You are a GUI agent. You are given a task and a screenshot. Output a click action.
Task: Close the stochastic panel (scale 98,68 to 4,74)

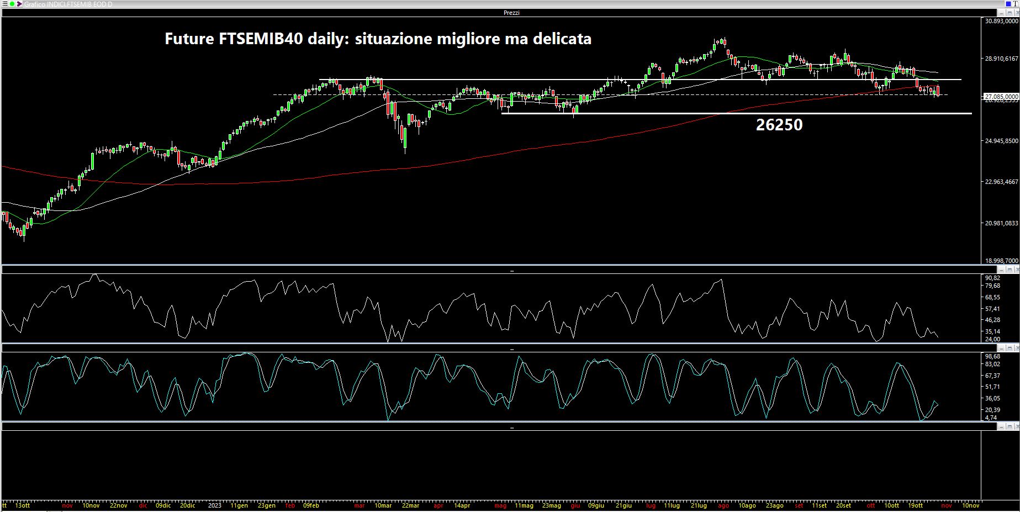pos(1016,348)
